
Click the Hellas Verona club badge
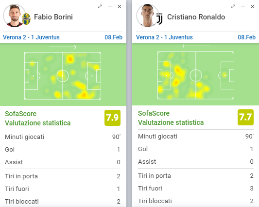(x=26, y=19)
